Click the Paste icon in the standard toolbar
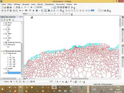The height and width of the screenshot is (93, 124). click(19, 7)
